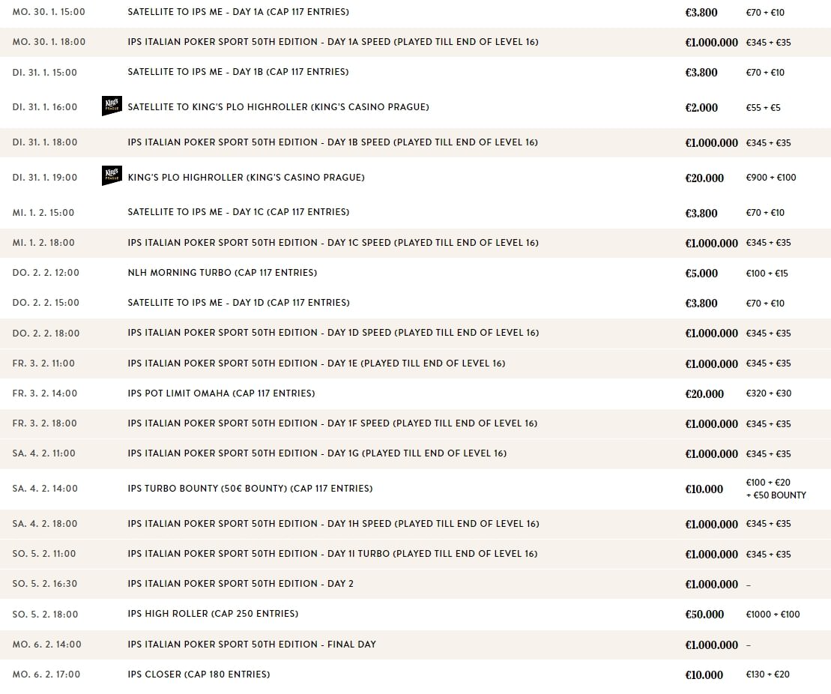Open IPS Closer tournament

coord(199,675)
